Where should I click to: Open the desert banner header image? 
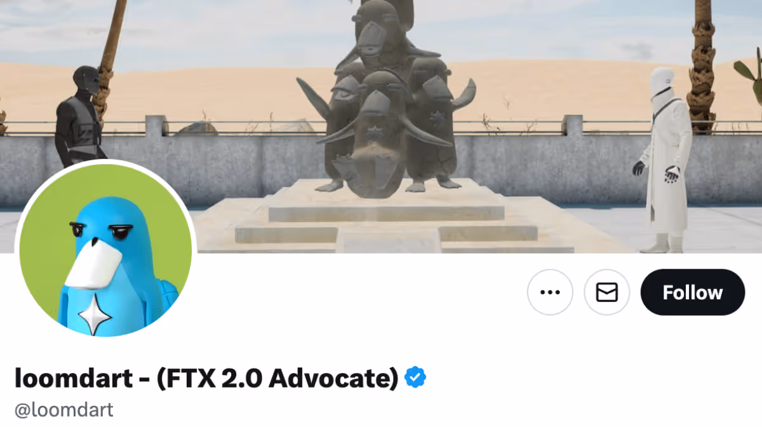(381, 126)
